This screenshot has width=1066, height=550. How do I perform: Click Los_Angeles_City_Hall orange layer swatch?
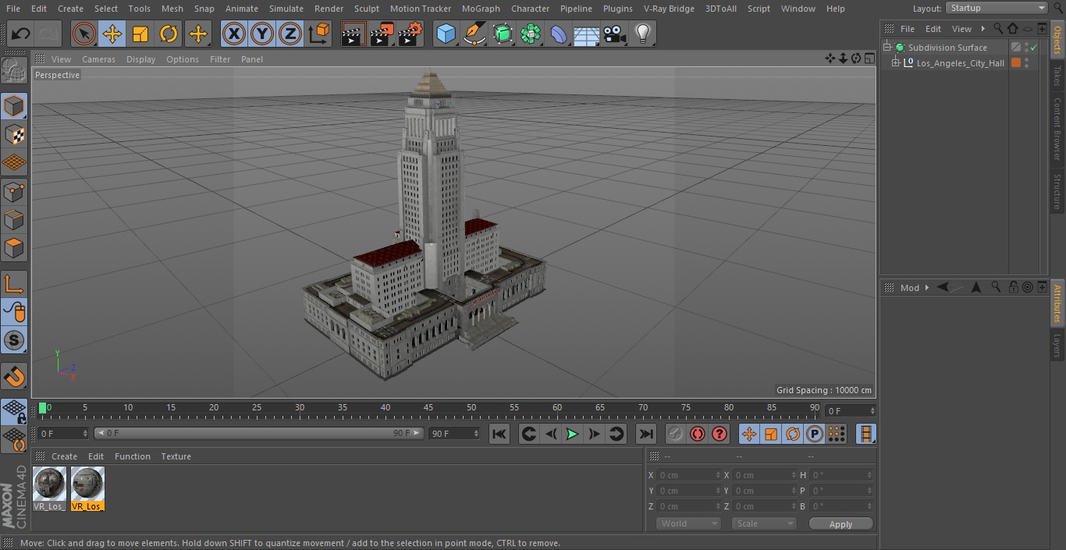[1016, 63]
